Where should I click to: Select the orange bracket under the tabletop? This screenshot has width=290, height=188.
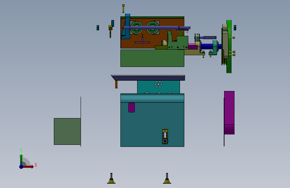click(x=116, y=84)
